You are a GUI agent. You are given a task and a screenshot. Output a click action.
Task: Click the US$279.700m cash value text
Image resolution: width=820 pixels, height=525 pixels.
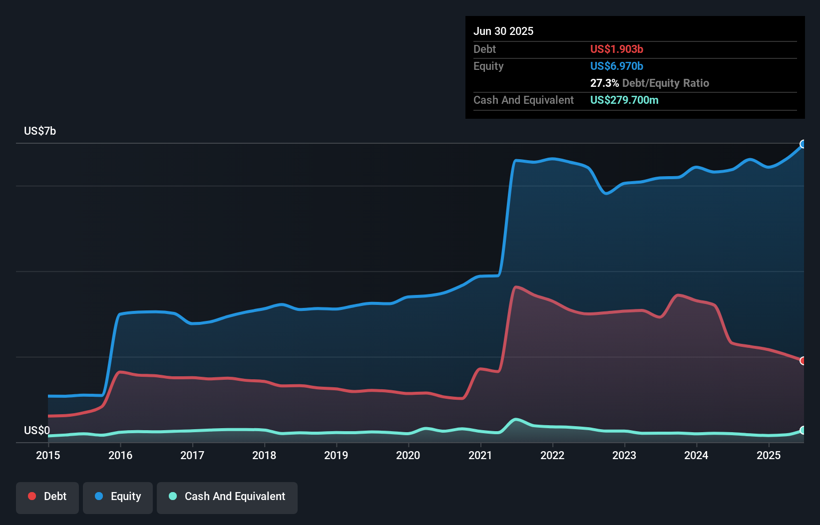coord(624,100)
